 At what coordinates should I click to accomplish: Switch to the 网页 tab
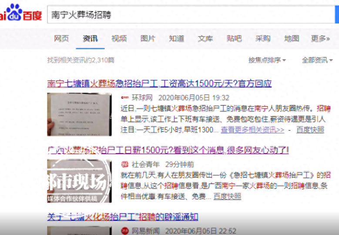(61, 38)
